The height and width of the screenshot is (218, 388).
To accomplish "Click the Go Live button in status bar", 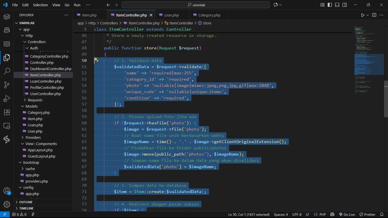I will click(347, 215).
